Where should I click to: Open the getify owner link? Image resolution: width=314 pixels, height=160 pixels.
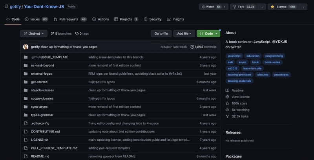pos(15,7)
